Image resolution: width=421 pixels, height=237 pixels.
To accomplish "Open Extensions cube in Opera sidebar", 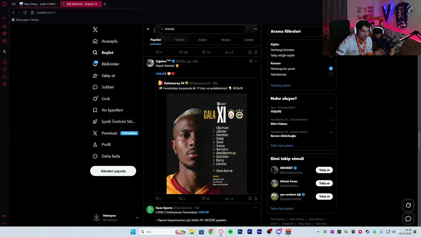I will 4,77.
